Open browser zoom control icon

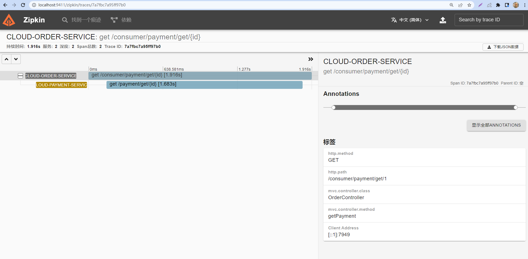(452, 5)
